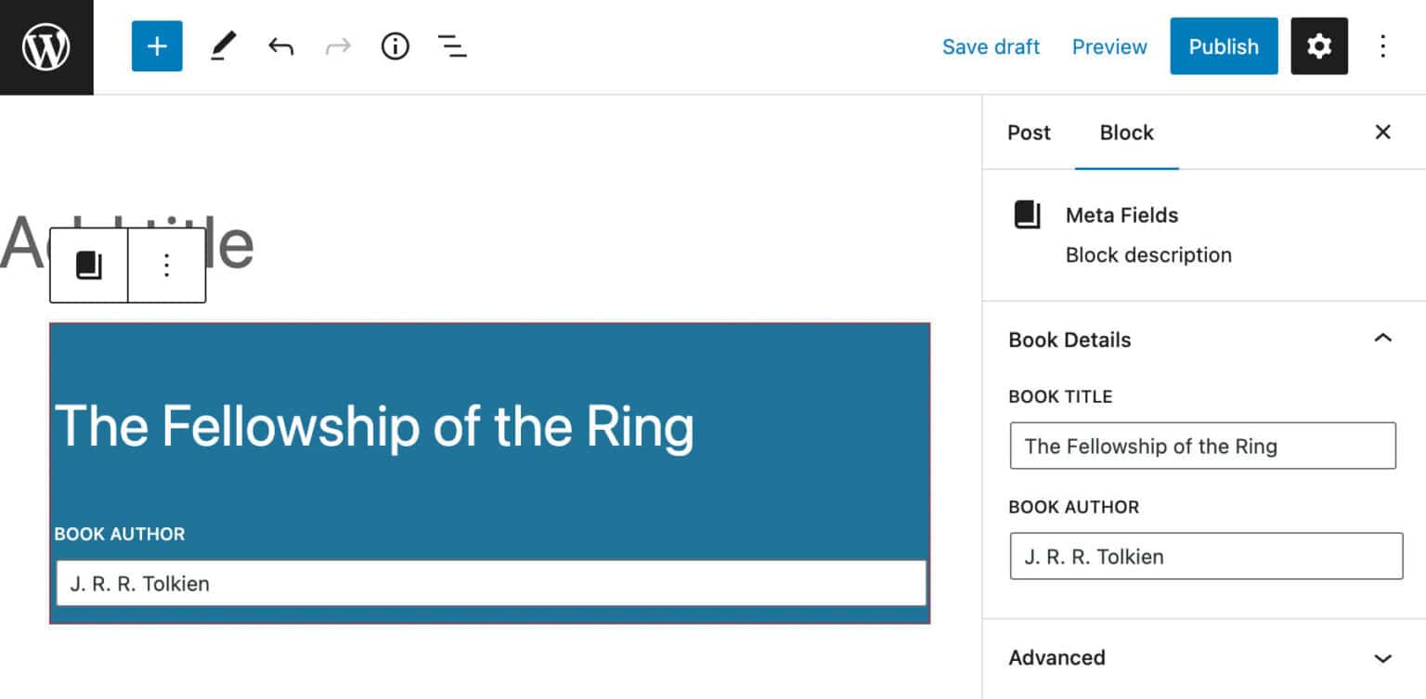Viewport: 1426px width, 699px height.
Task: Publish the post
Action: point(1223,45)
